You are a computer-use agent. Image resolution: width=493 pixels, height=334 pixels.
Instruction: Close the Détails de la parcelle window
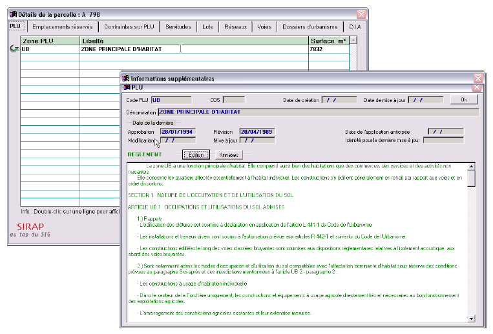click(361, 14)
